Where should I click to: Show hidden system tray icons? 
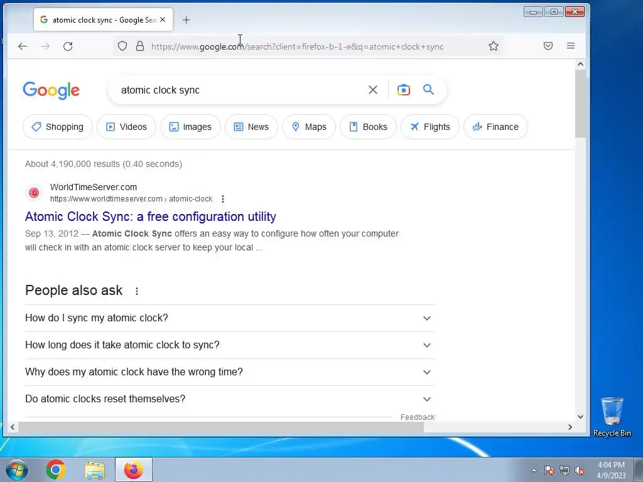pos(534,470)
